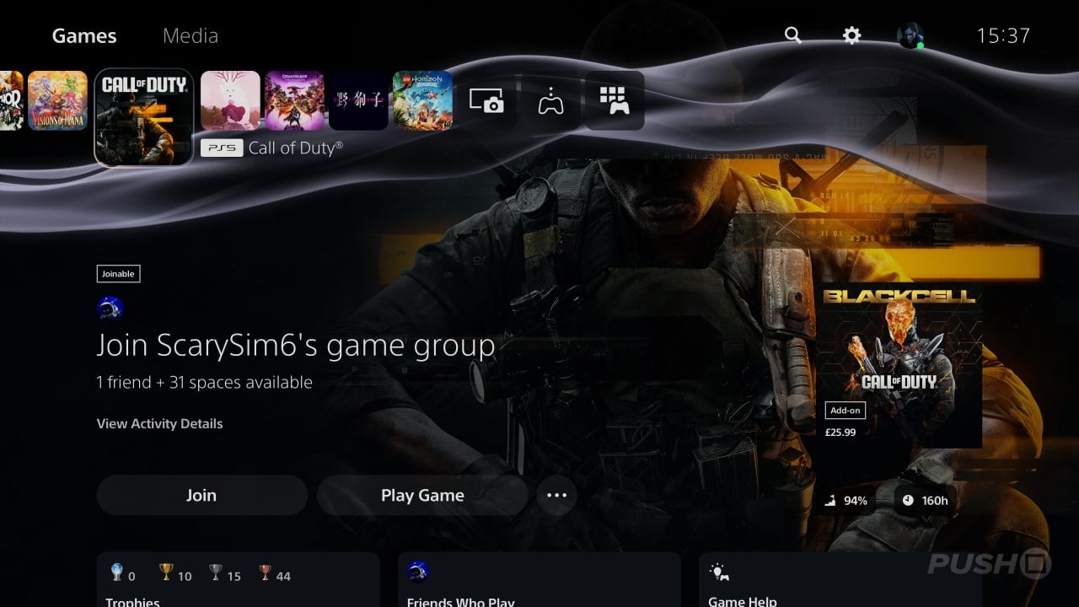Open the Game Base controller icon
Image resolution: width=1079 pixels, height=607 pixels.
550,101
